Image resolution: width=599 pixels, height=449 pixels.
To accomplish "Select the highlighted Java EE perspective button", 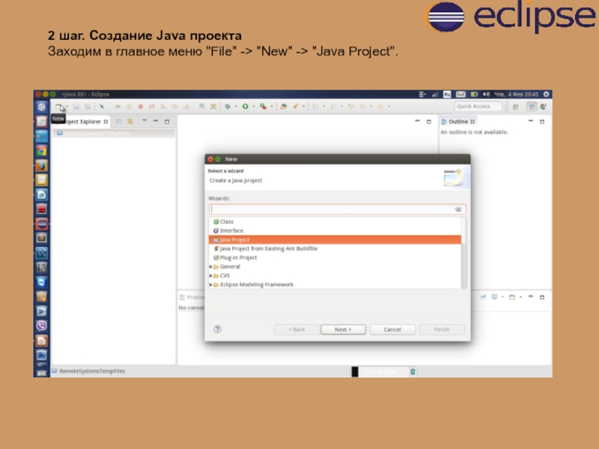I will pyautogui.click(x=532, y=106).
